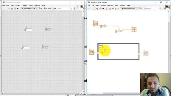Click Run arrow in Front Panel toolbar
Image resolution: width=171 pixels, height=96 pixels.
coord(9,9)
